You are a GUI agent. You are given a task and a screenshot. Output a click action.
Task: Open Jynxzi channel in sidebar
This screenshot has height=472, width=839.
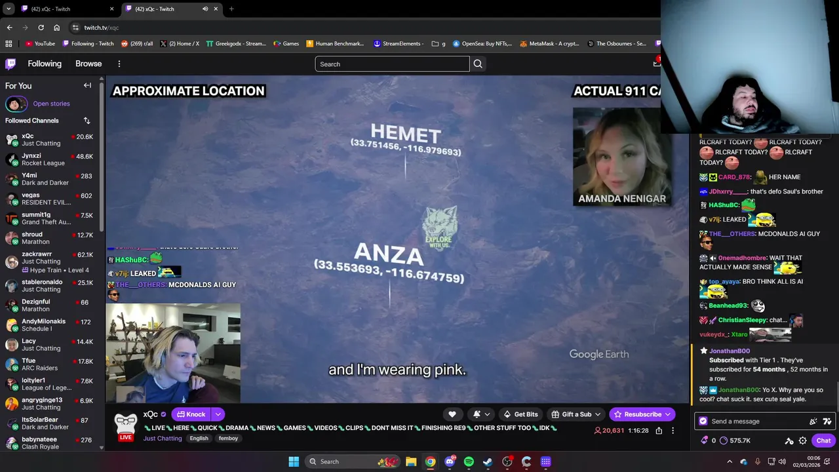point(50,159)
